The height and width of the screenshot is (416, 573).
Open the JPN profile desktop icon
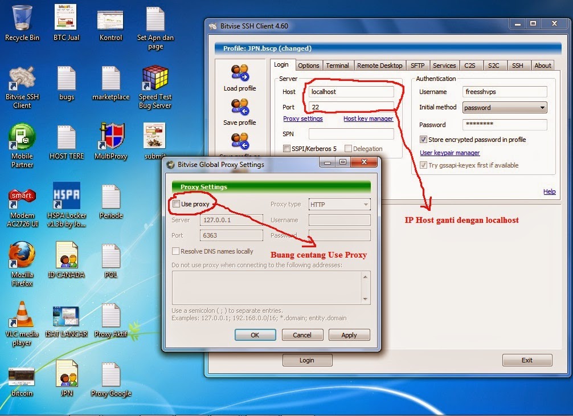pyautogui.click(x=67, y=378)
